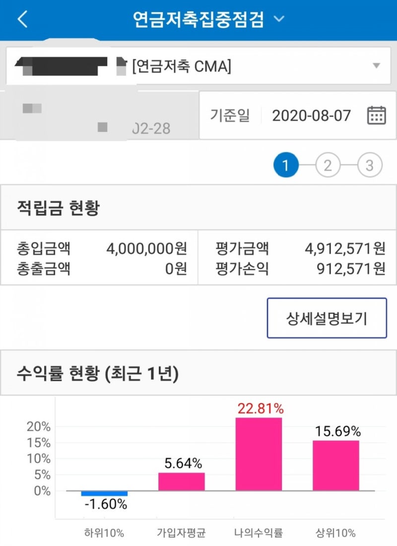Screen dimensions: 397x546
Task: Expand the 연금저축집중점검 title chevron
Action: [x=279, y=18]
